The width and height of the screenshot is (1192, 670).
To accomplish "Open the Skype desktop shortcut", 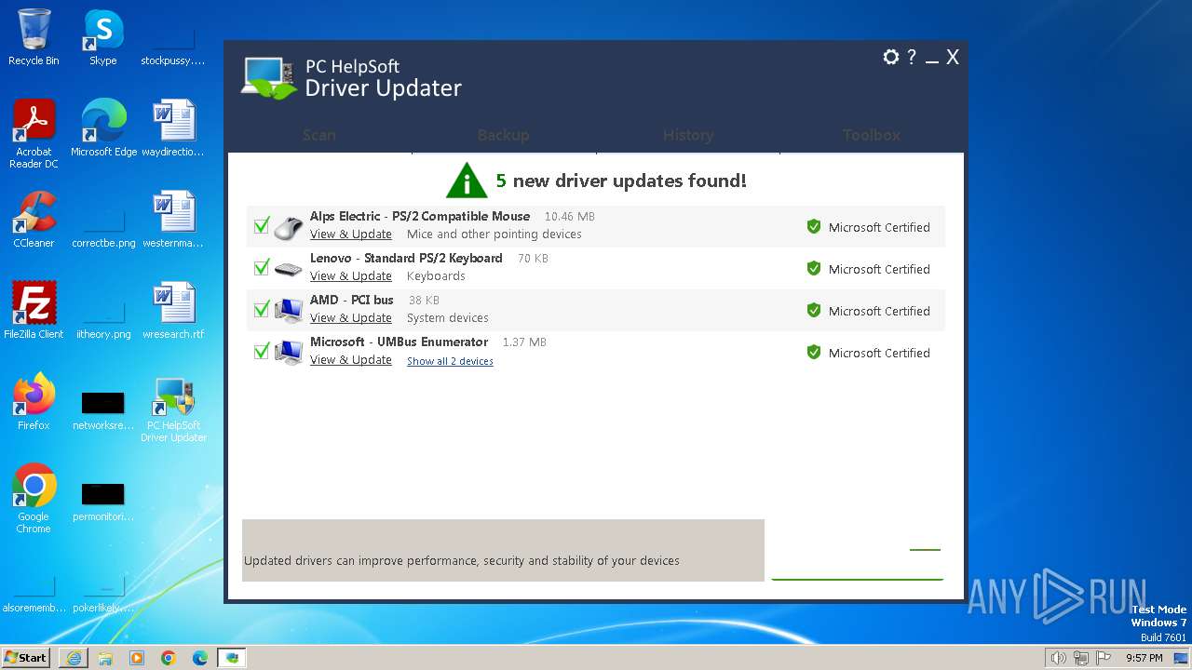I will 103,37.
